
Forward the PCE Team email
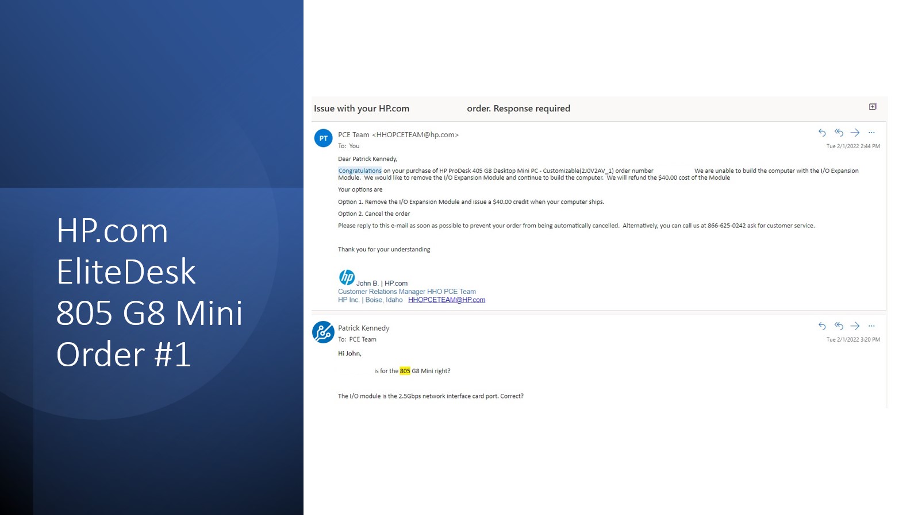pyautogui.click(x=855, y=133)
